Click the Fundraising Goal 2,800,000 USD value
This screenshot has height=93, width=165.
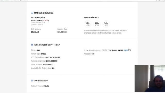[52, 61]
